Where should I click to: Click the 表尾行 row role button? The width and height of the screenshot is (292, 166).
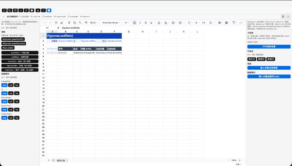pos(271,59)
